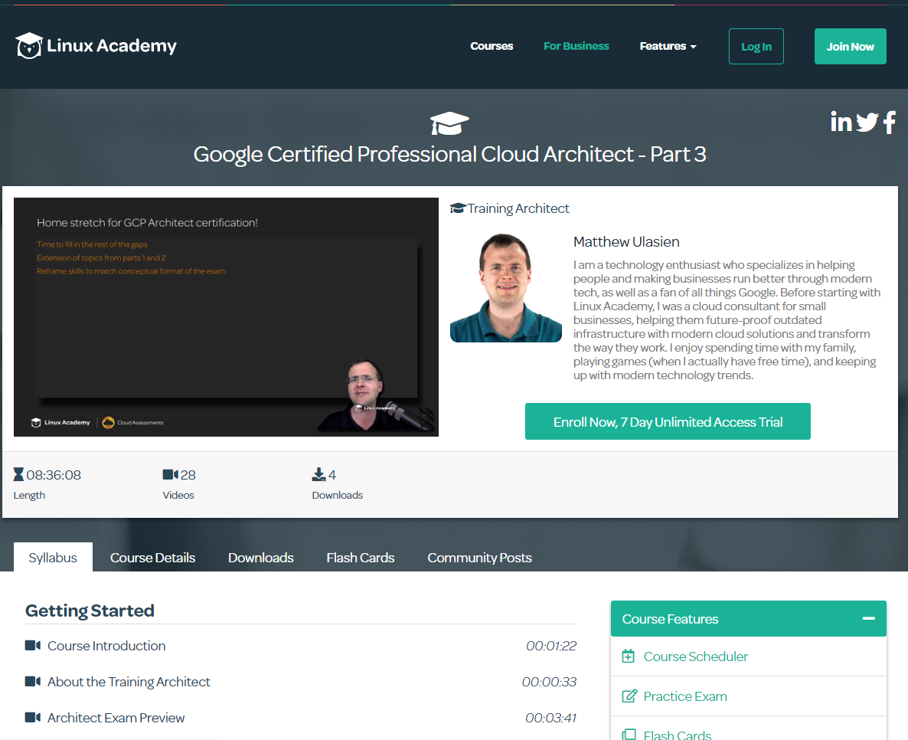Share the course via Twitter icon
Viewport: 908px width, 740px height.
[x=867, y=123]
